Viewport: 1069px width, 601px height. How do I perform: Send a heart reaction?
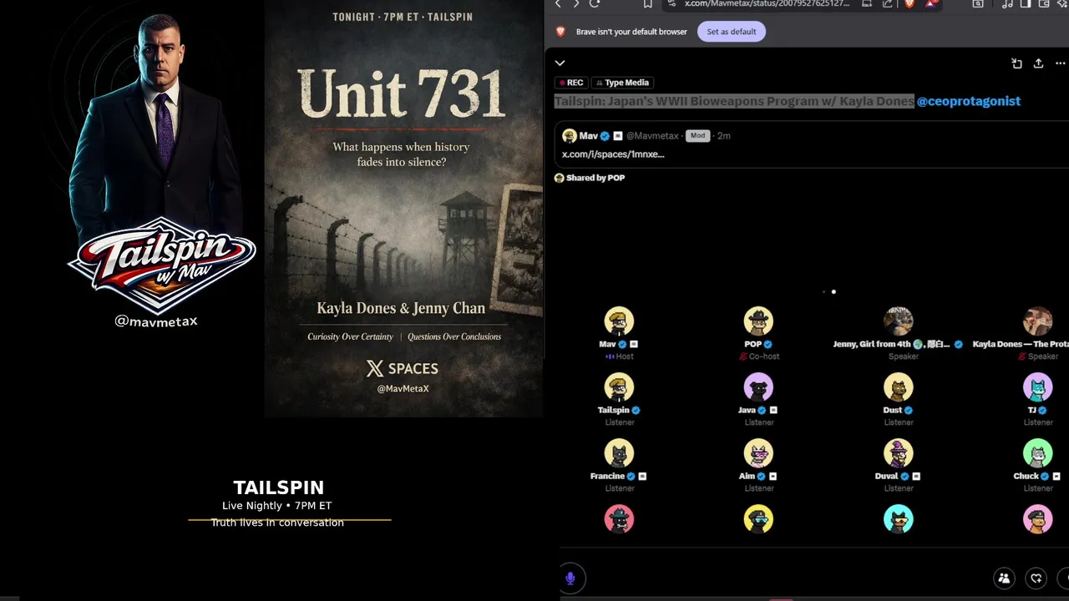click(x=1036, y=578)
